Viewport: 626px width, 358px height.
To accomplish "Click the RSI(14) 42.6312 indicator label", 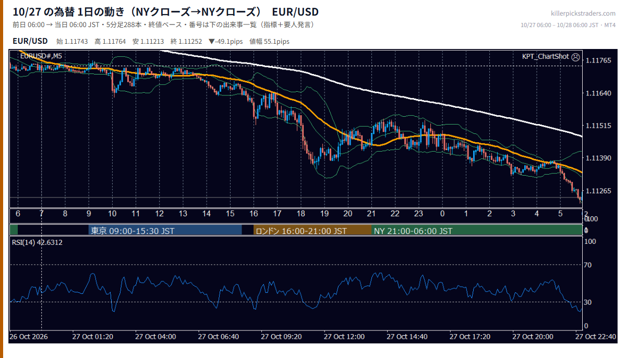I will (37, 242).
